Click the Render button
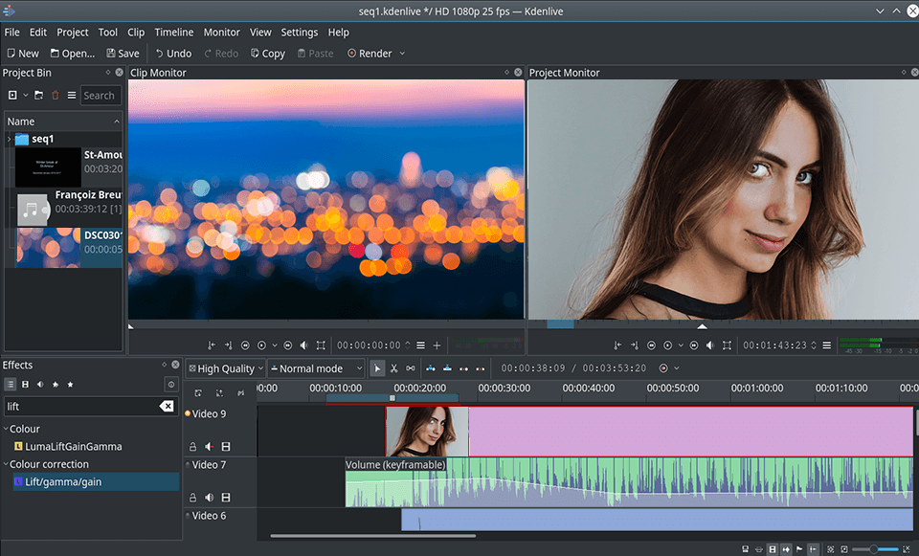This screenshot has width=919, height=556. pos(370,53)
